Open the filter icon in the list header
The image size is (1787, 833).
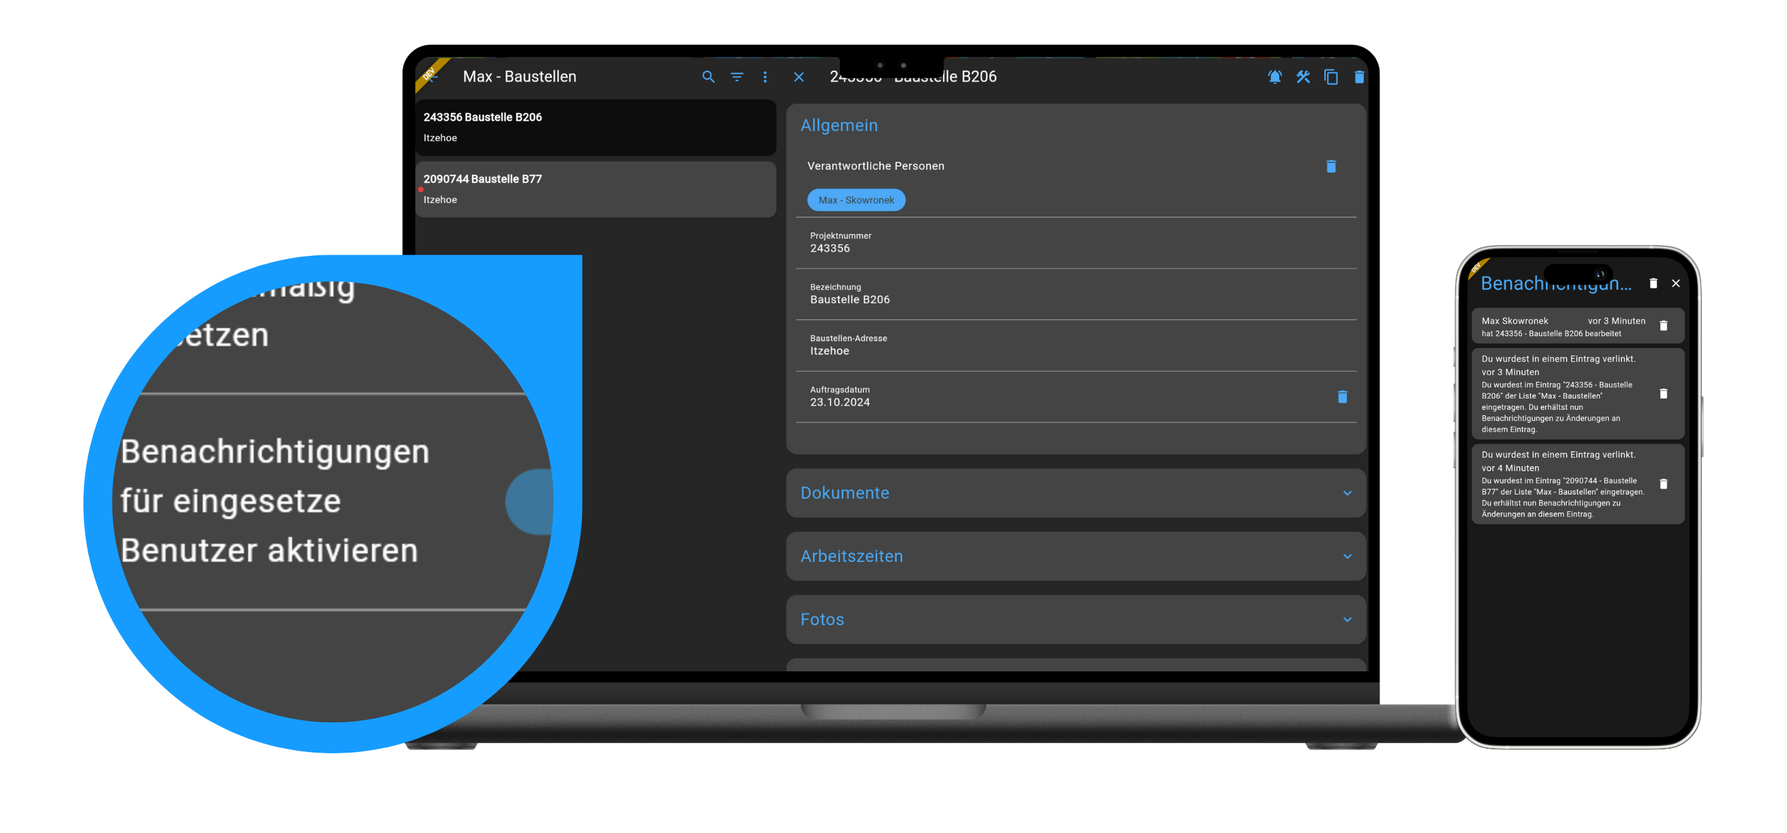[x=737, y=77]
